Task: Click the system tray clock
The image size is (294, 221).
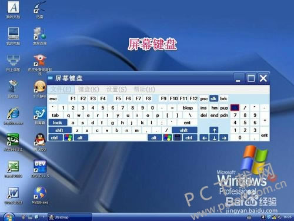Action: coord(287,217)
